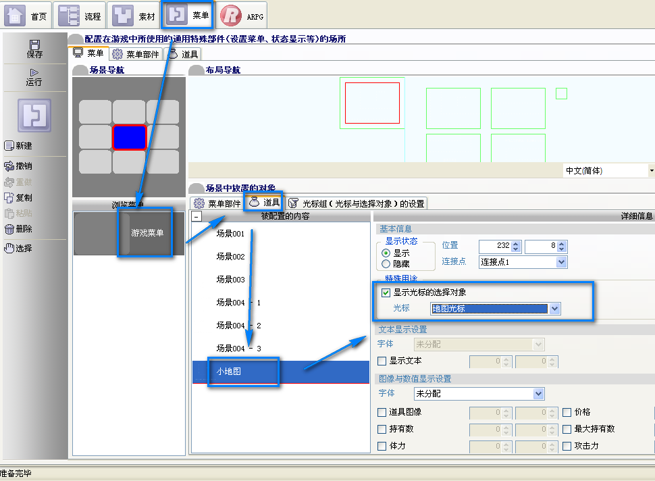Enable the 显示文本 checkbox
Image resolution: width=655 pixels, height=481 pixels.
[x=382, y=361]
